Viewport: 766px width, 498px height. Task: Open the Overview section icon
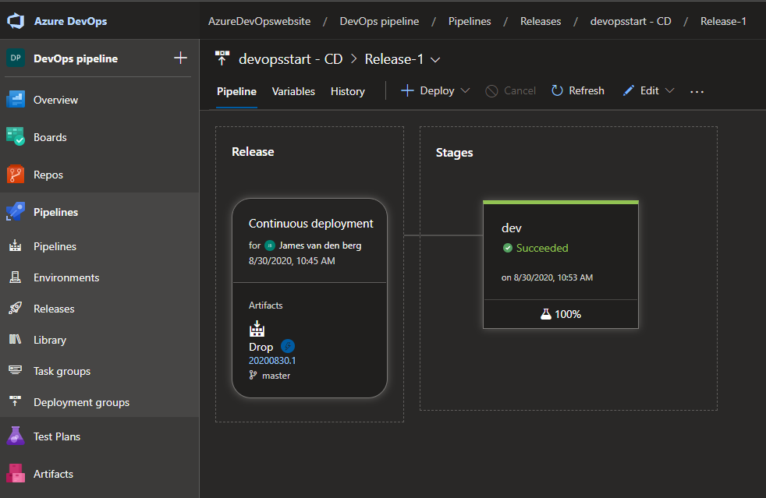(x=16, y=100)
